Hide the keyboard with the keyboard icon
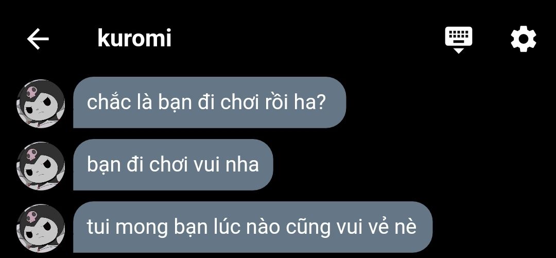The height and width of the screenshot is (258, 556). (x=459, y=39)
